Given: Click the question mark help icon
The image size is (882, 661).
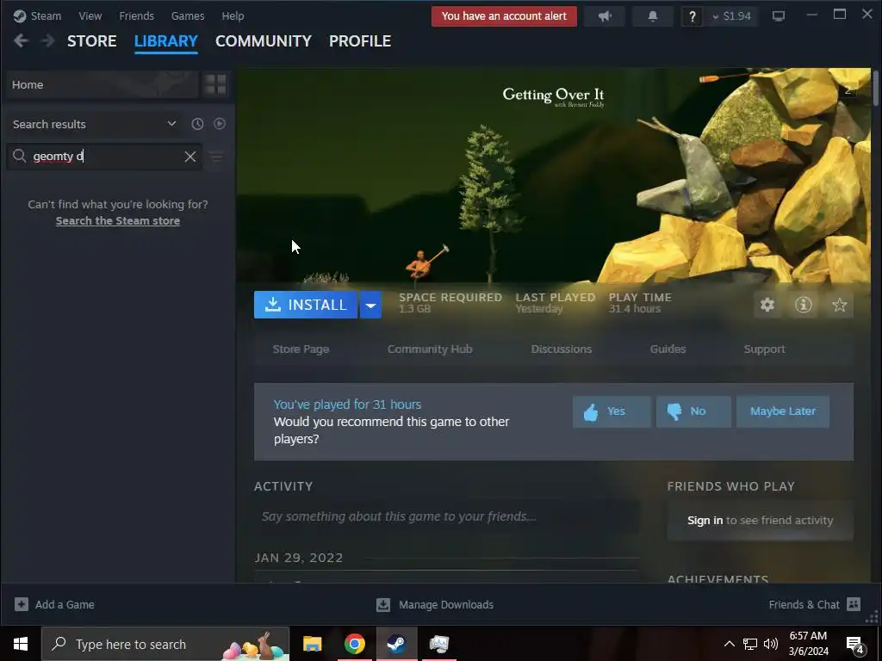Looking at the screenshot, I should coord(693,16).
